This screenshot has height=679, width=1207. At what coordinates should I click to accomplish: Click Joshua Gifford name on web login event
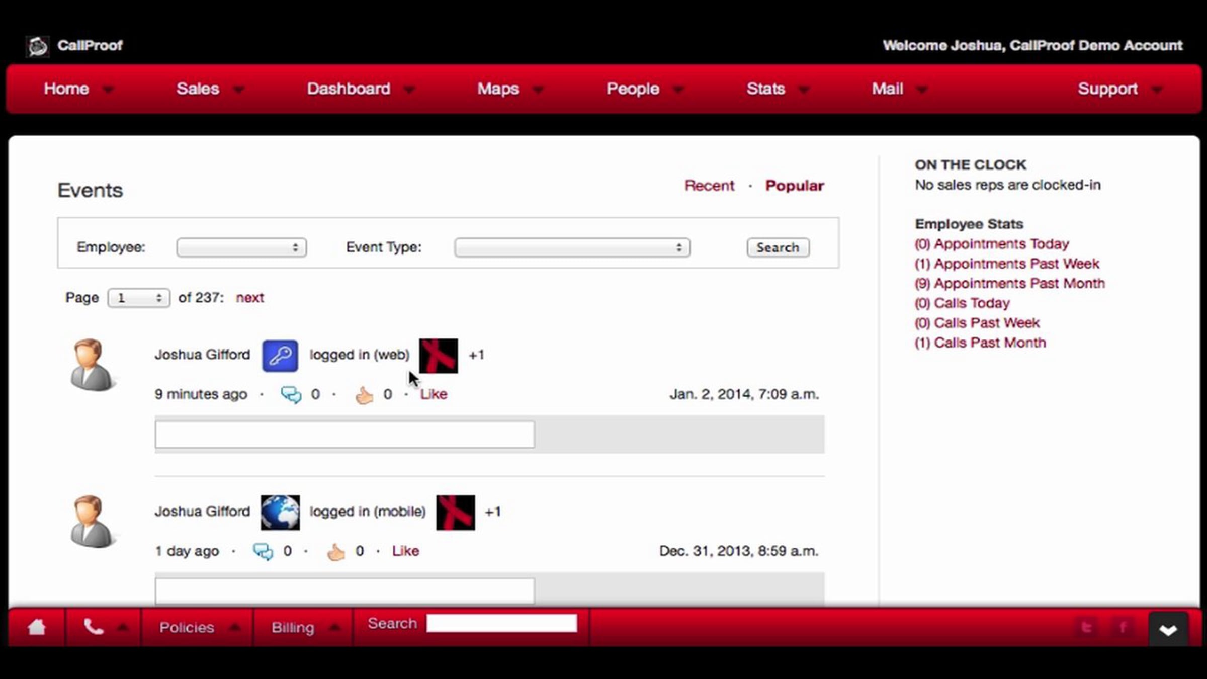tap(202, 355)
